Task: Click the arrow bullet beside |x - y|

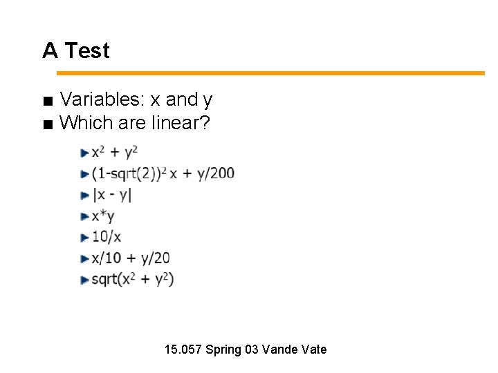Action: [84, 195]
